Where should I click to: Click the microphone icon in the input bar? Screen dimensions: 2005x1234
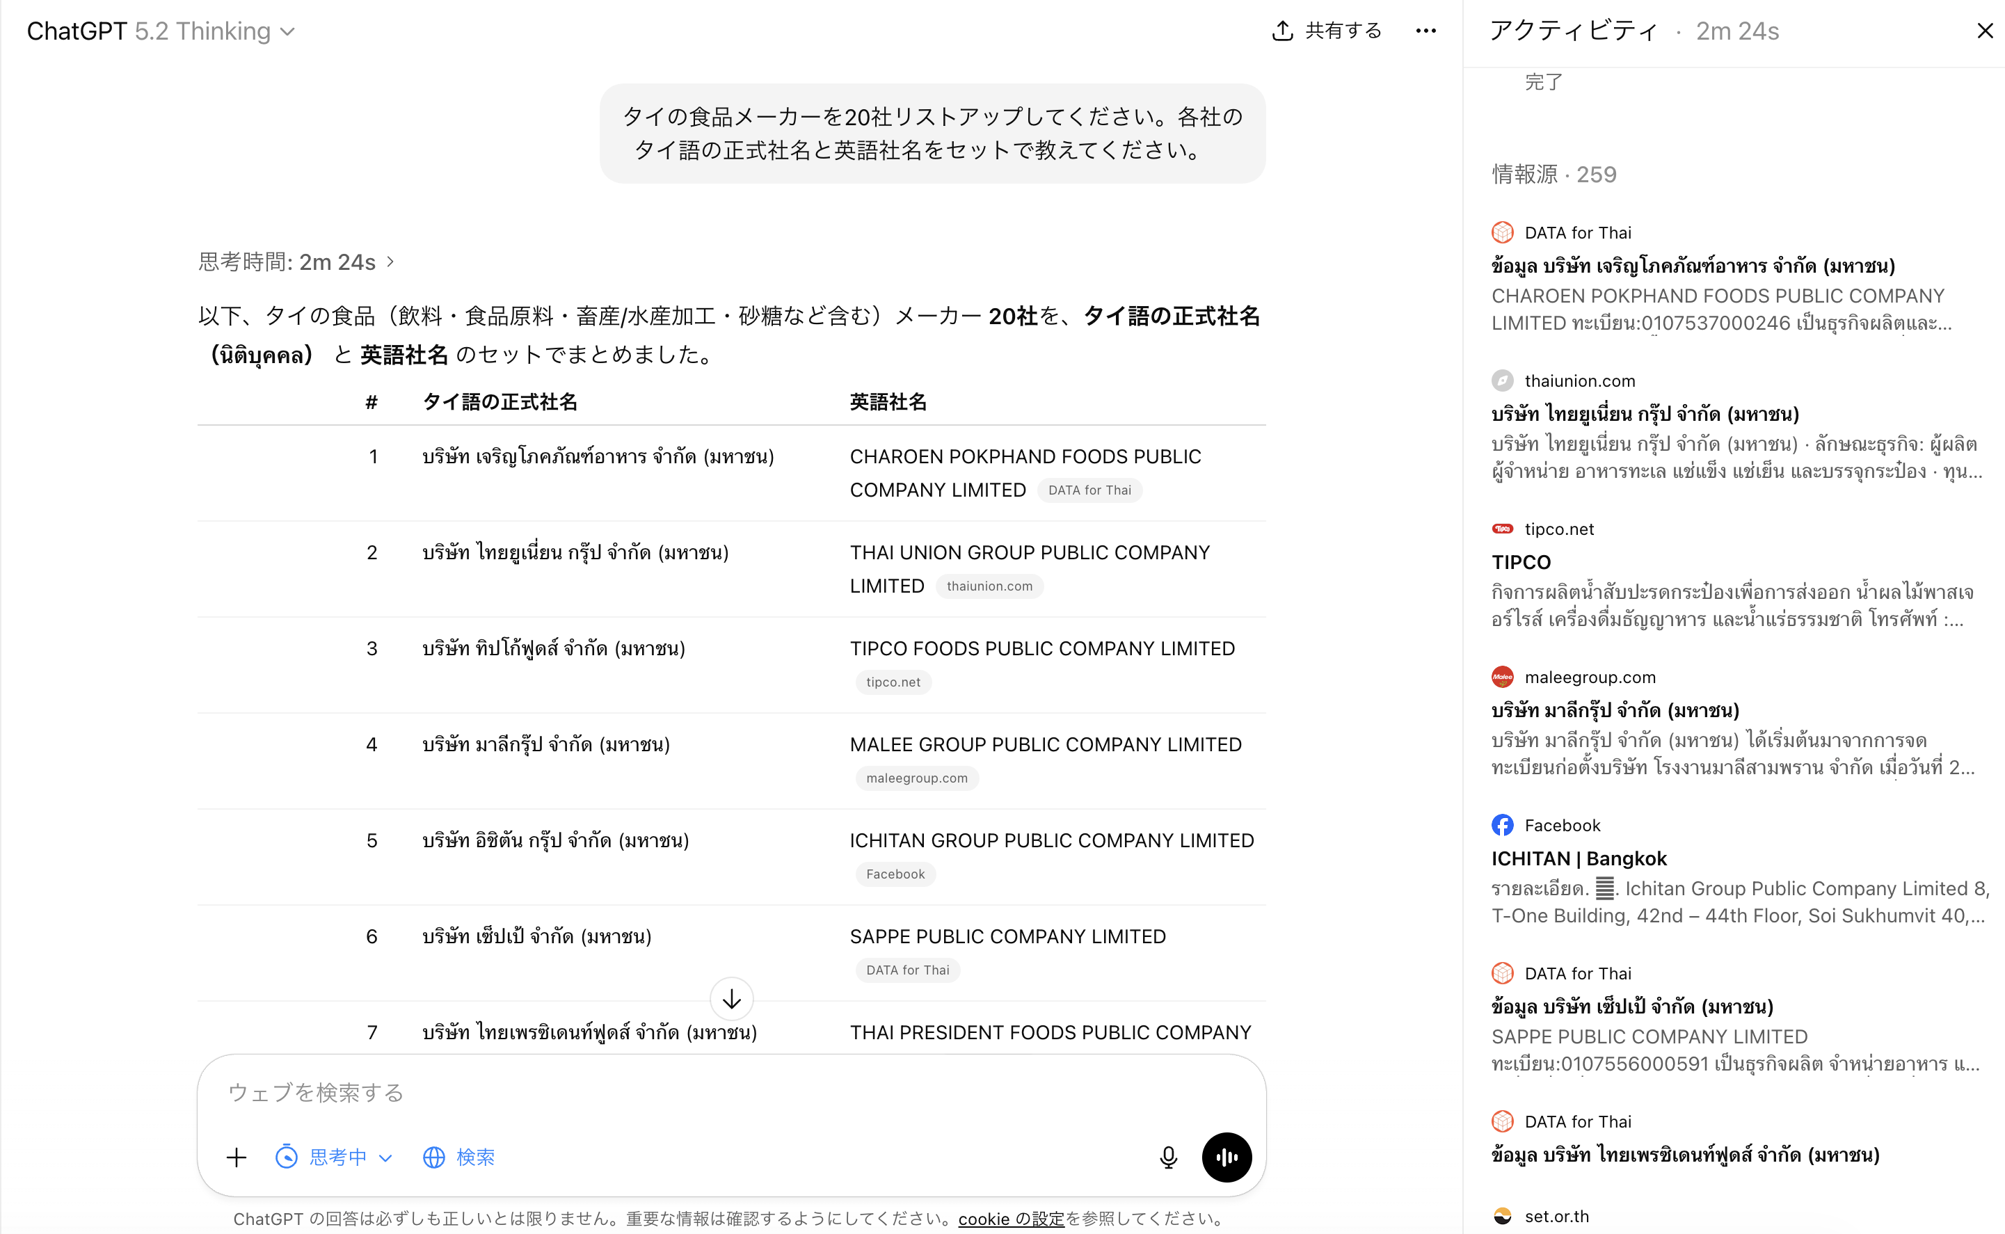point(1168,1157)
